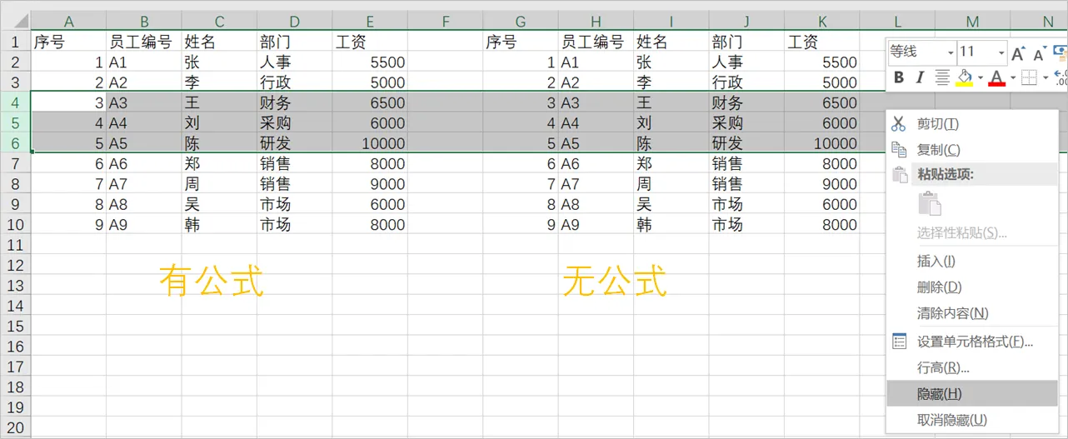Click cell I8 周 in right table
This screenshot has width=1068, height=439.
tap(671, 184)
